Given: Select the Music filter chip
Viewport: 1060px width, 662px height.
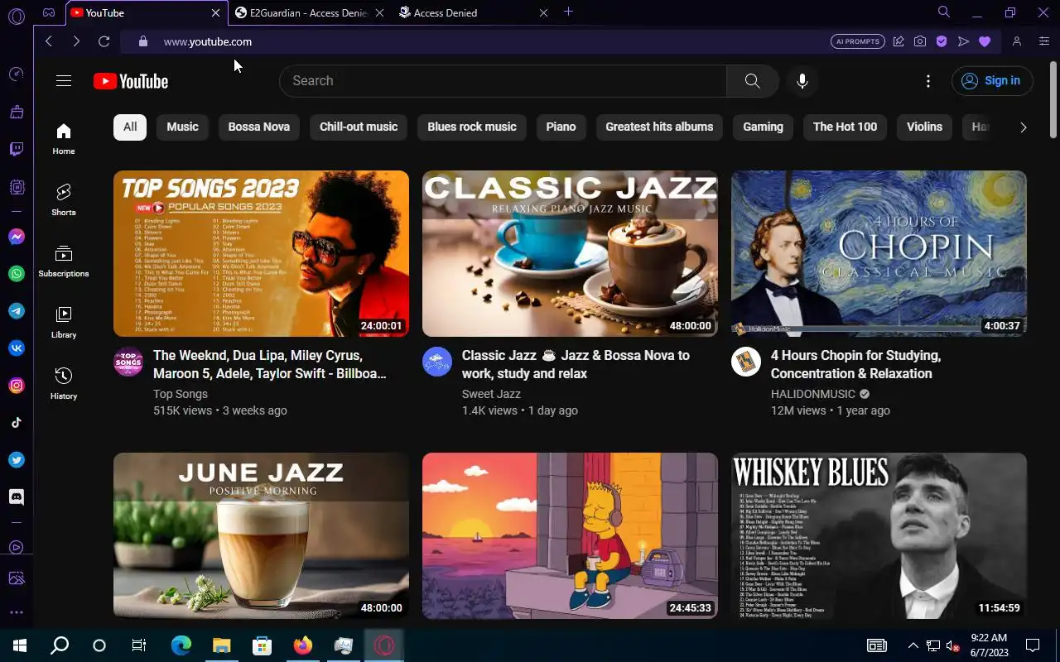Looking at the screenshot, I should 182,127.
